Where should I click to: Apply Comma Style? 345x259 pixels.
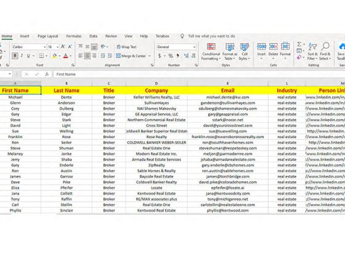pos(177,56)
